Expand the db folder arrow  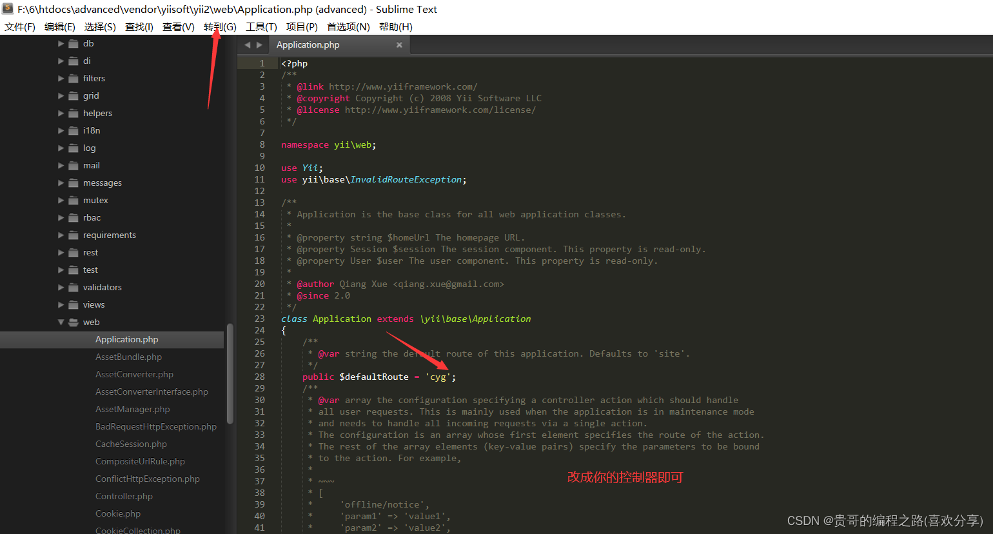click(x=61, y=43)
